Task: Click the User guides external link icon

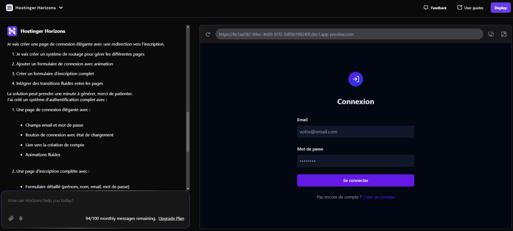Action: (x=460, y=8)
